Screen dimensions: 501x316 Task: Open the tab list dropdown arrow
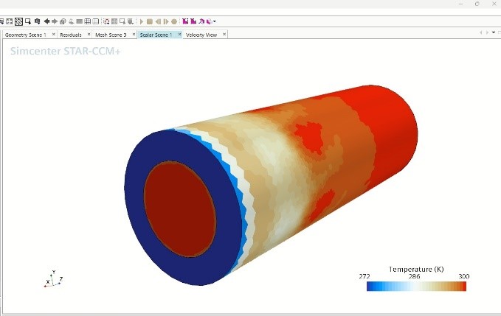493,32
